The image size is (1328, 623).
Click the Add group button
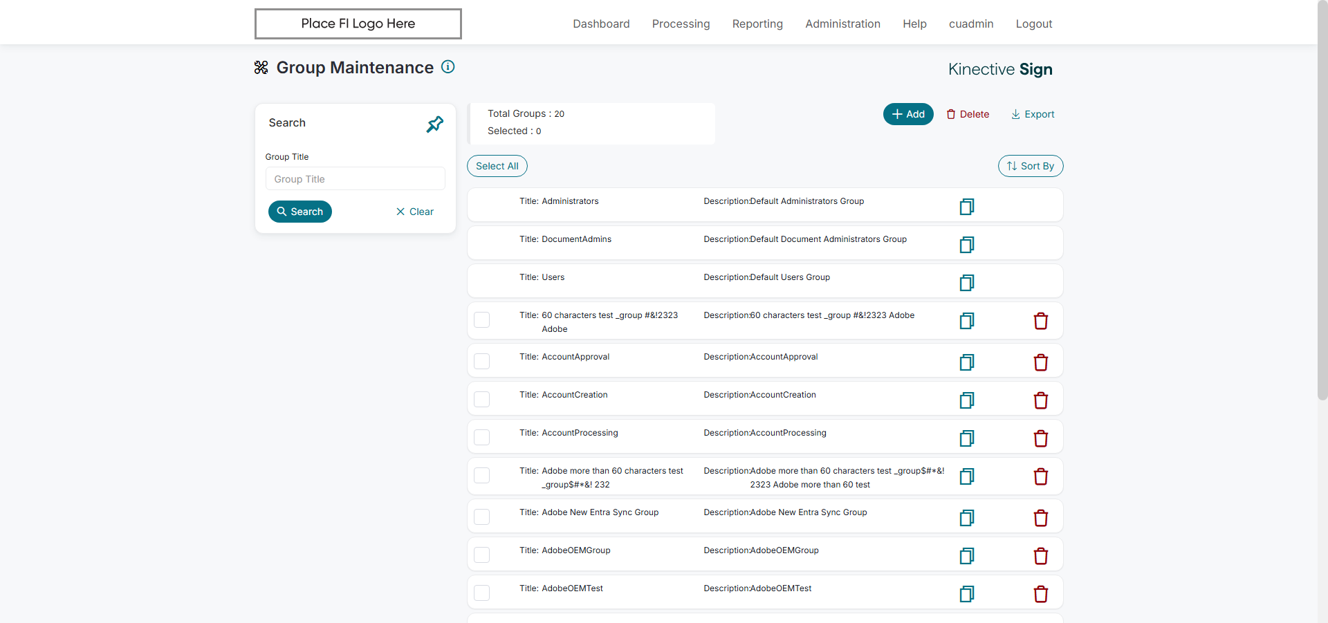pos(908,114)
